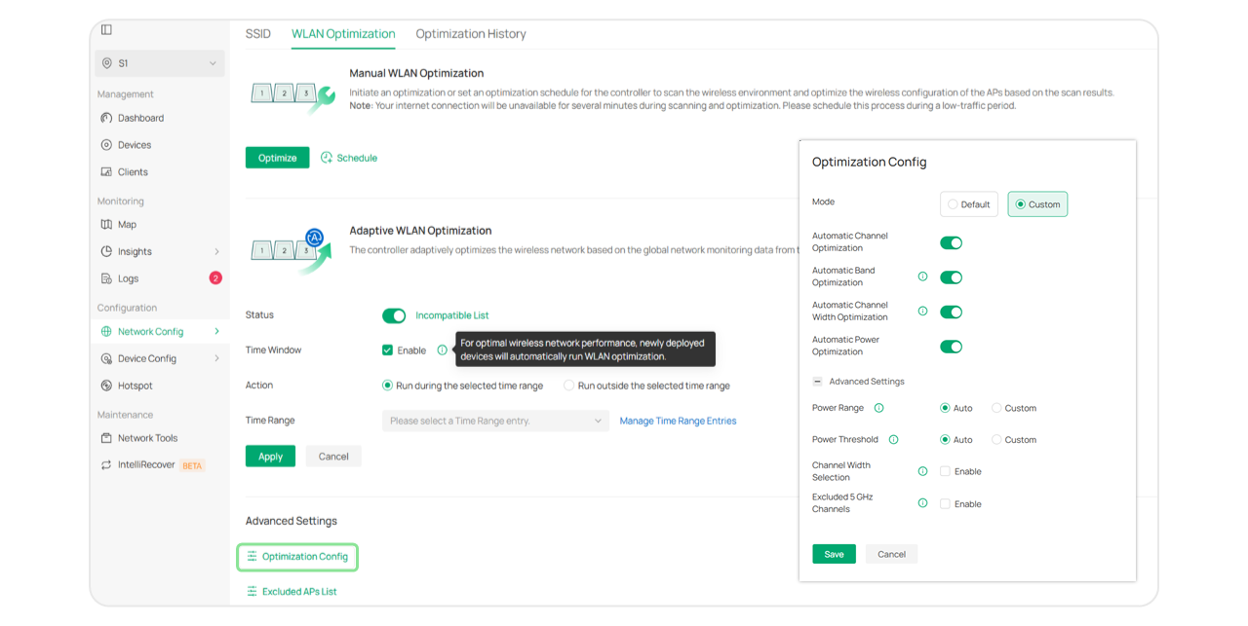The width and height of the screenshot is (1248, 626).
Task: Cancel the Adaptive WLAN Optimization changes
Action: pos(333,457)
